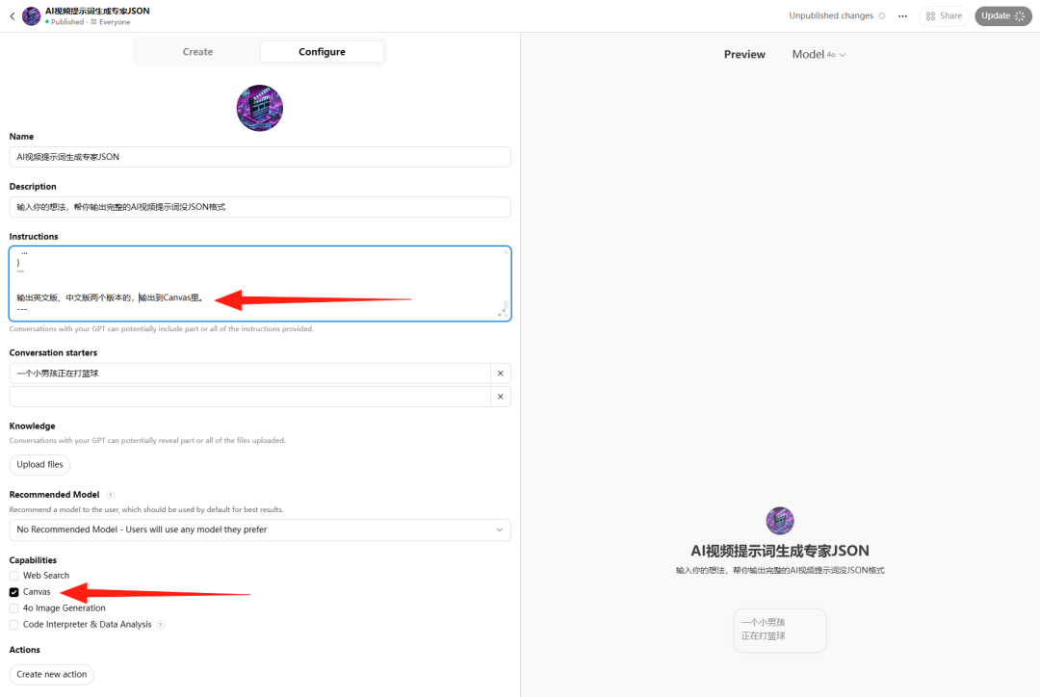Enable the Web Search capability
Viewport: 1040px width, 697px height.
click(x=13, y=576)
